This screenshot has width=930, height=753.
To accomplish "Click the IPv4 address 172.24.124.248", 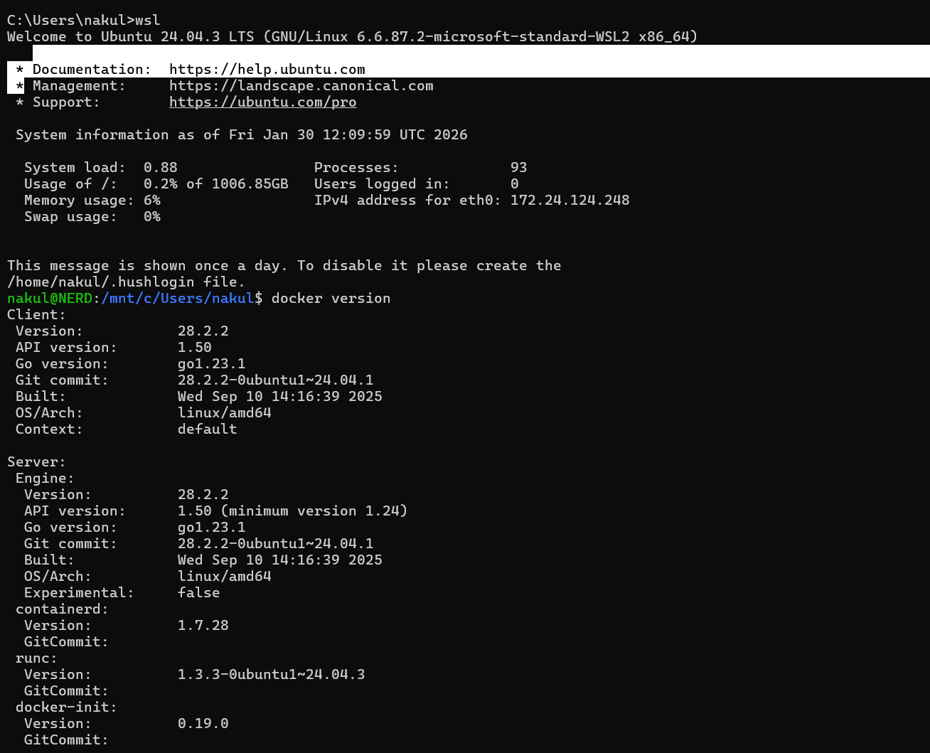I will tap(570, 200).
